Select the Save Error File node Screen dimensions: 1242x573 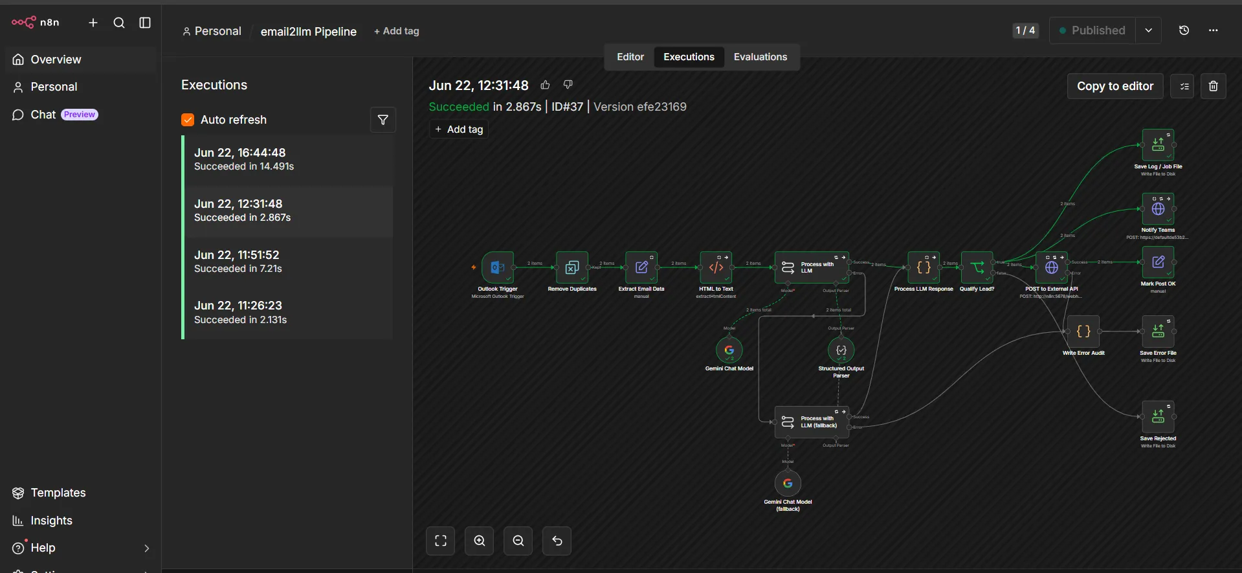pyautogui.click(x=1159, y=331)
